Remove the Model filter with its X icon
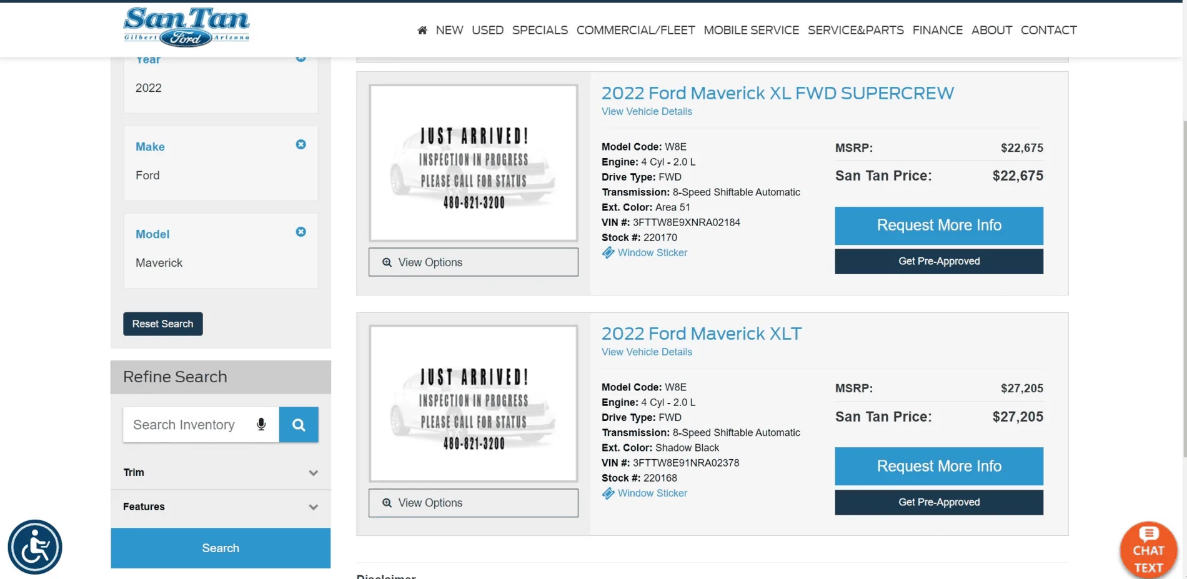 click(300, 232)
